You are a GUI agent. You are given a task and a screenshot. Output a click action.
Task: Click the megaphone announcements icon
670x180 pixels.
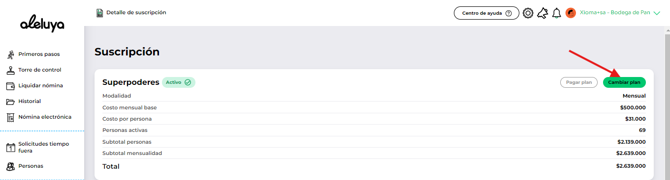pyautogui.click(x=542, y=13)
